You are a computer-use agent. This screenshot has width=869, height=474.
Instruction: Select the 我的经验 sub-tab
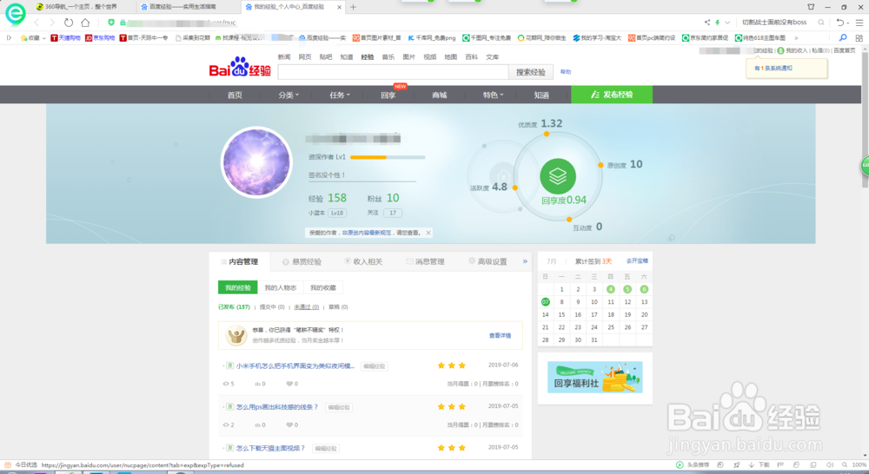[238, 287]
